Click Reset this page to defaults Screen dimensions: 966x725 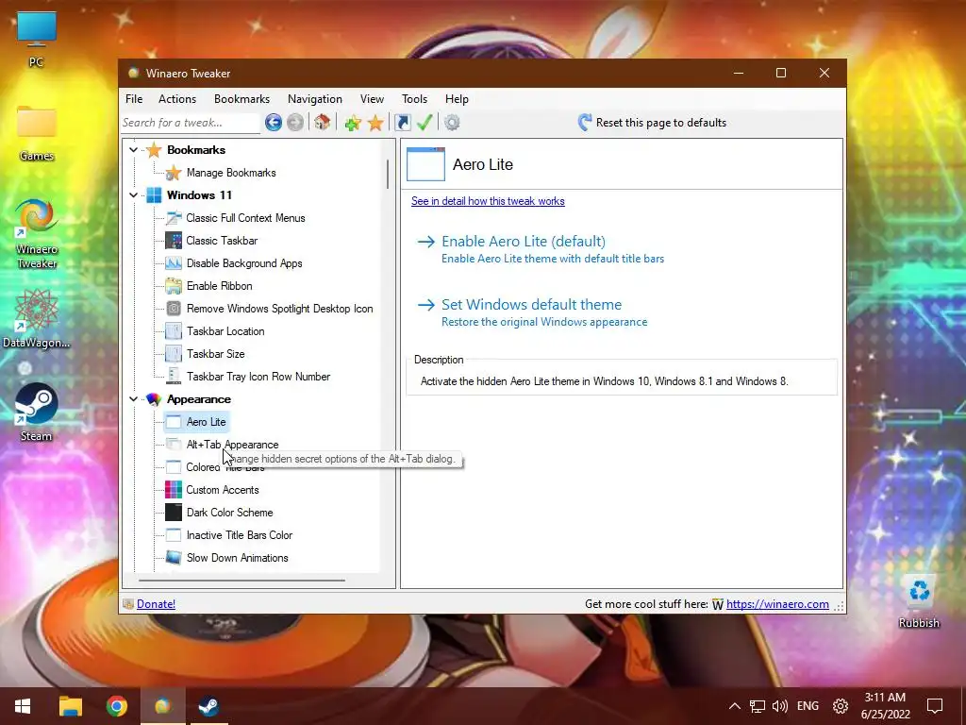tap(661, 123)
